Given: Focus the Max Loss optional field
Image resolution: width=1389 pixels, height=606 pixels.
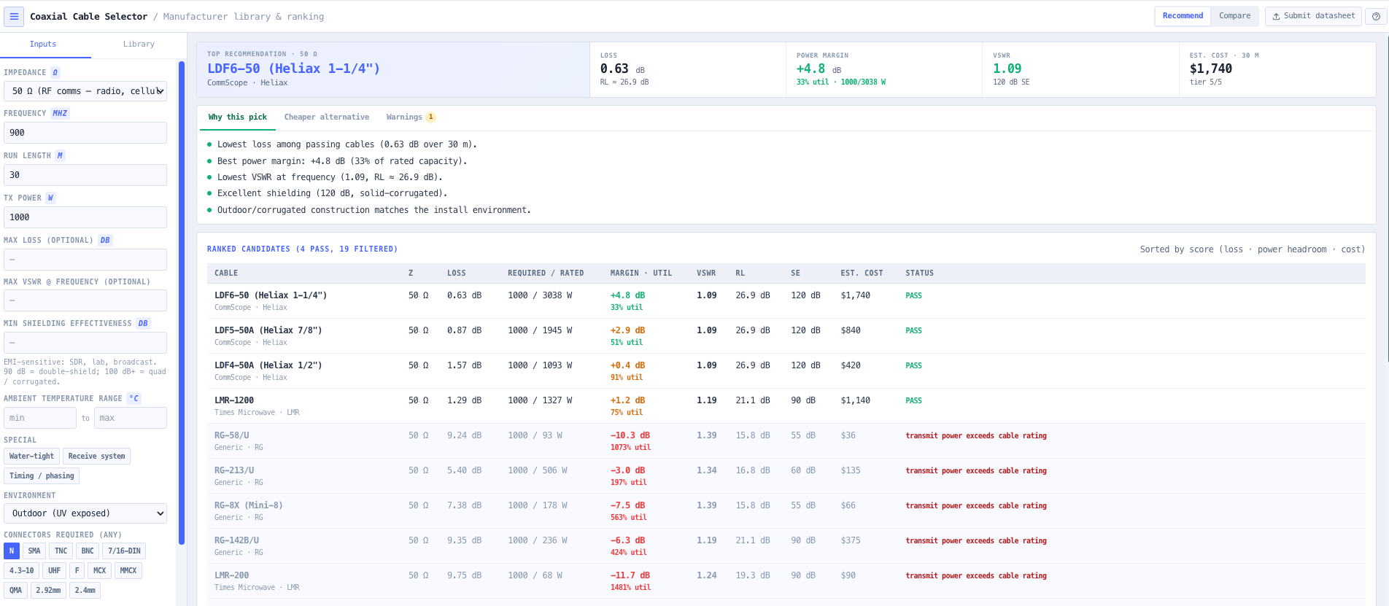Looking at the screenshot, I should [x=85, y=260].
